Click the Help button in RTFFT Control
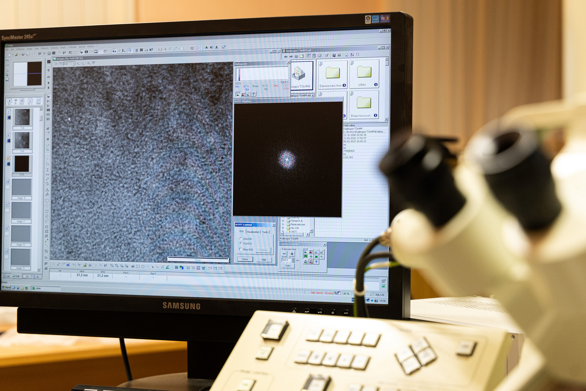 (x=264, y=259)
